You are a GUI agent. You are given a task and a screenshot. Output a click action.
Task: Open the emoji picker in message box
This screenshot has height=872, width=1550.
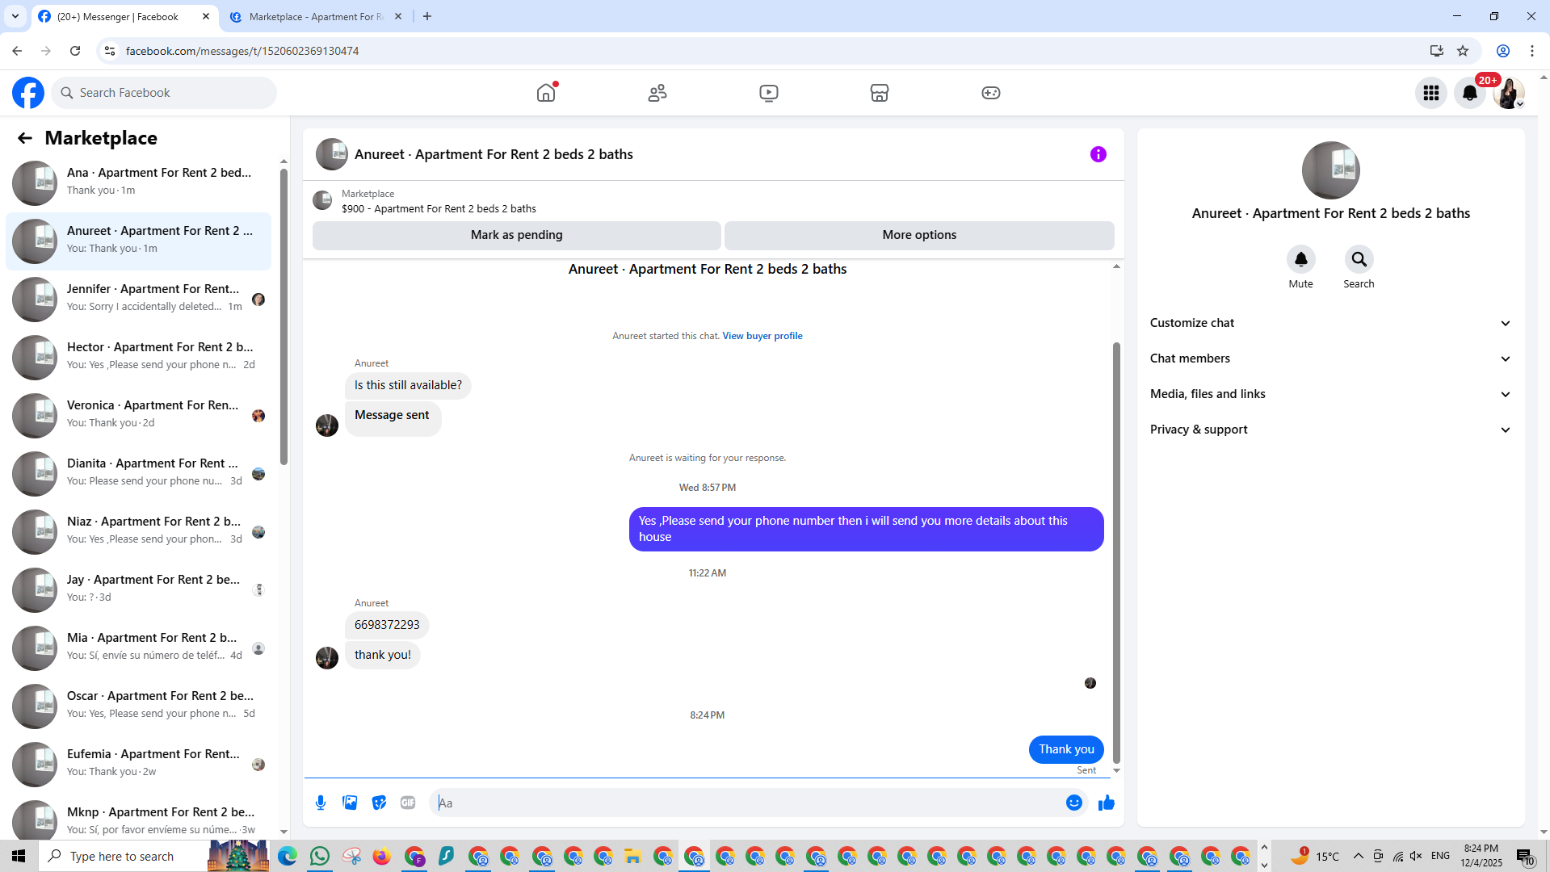pos(1074,803)
